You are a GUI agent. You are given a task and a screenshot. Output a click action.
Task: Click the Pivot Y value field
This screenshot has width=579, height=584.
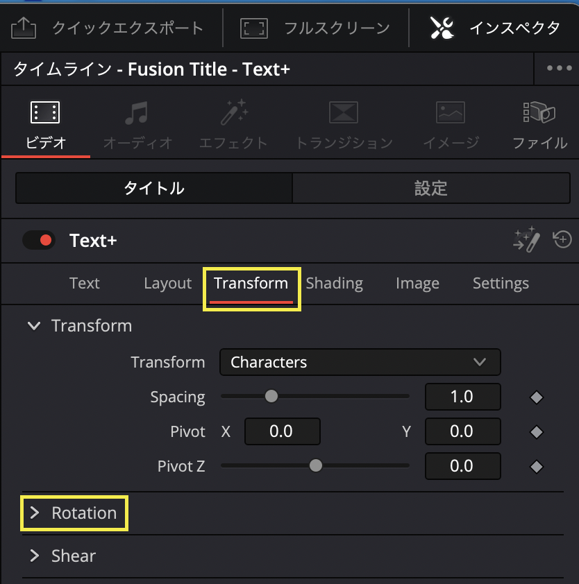point(462,431)
